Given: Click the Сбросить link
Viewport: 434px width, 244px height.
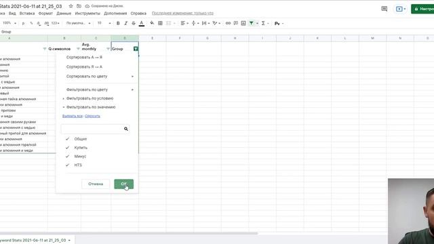Looking at the screenshot, I should pos(92,116).
